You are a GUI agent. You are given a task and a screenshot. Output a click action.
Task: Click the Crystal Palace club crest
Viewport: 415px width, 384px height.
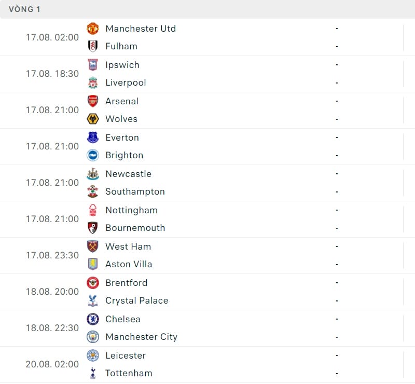click(93, 300)
